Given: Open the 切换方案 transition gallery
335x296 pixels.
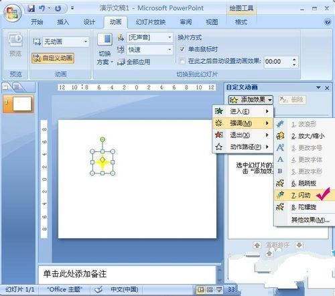Looking at the screenshot, I should tap(105, 49).
